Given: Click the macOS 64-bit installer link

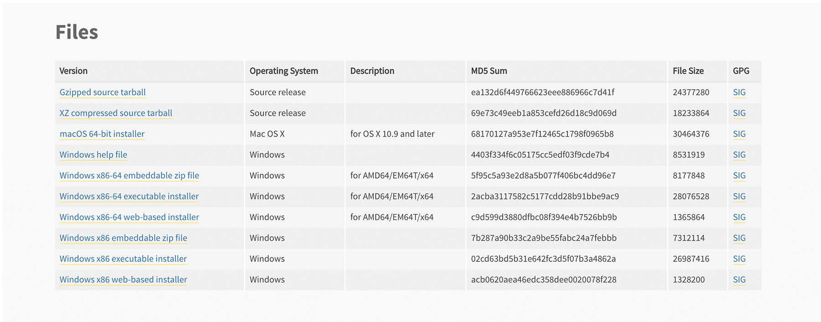Looking at the screenshot, I should pyautogui.click(x=102, y=134).
